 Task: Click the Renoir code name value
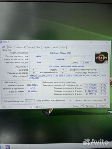pos(38,57)
